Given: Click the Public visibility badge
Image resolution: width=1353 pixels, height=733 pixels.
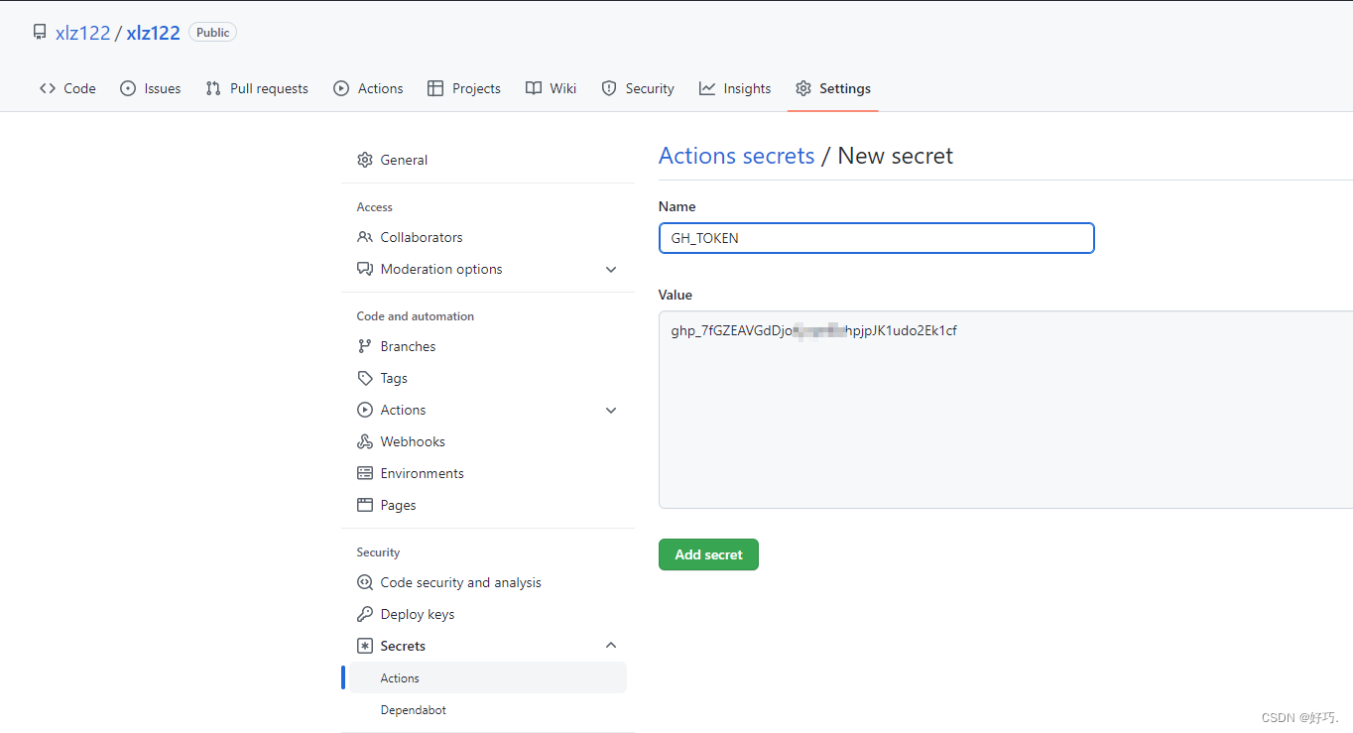Looking at the screenshot, I should click(212, 33).
